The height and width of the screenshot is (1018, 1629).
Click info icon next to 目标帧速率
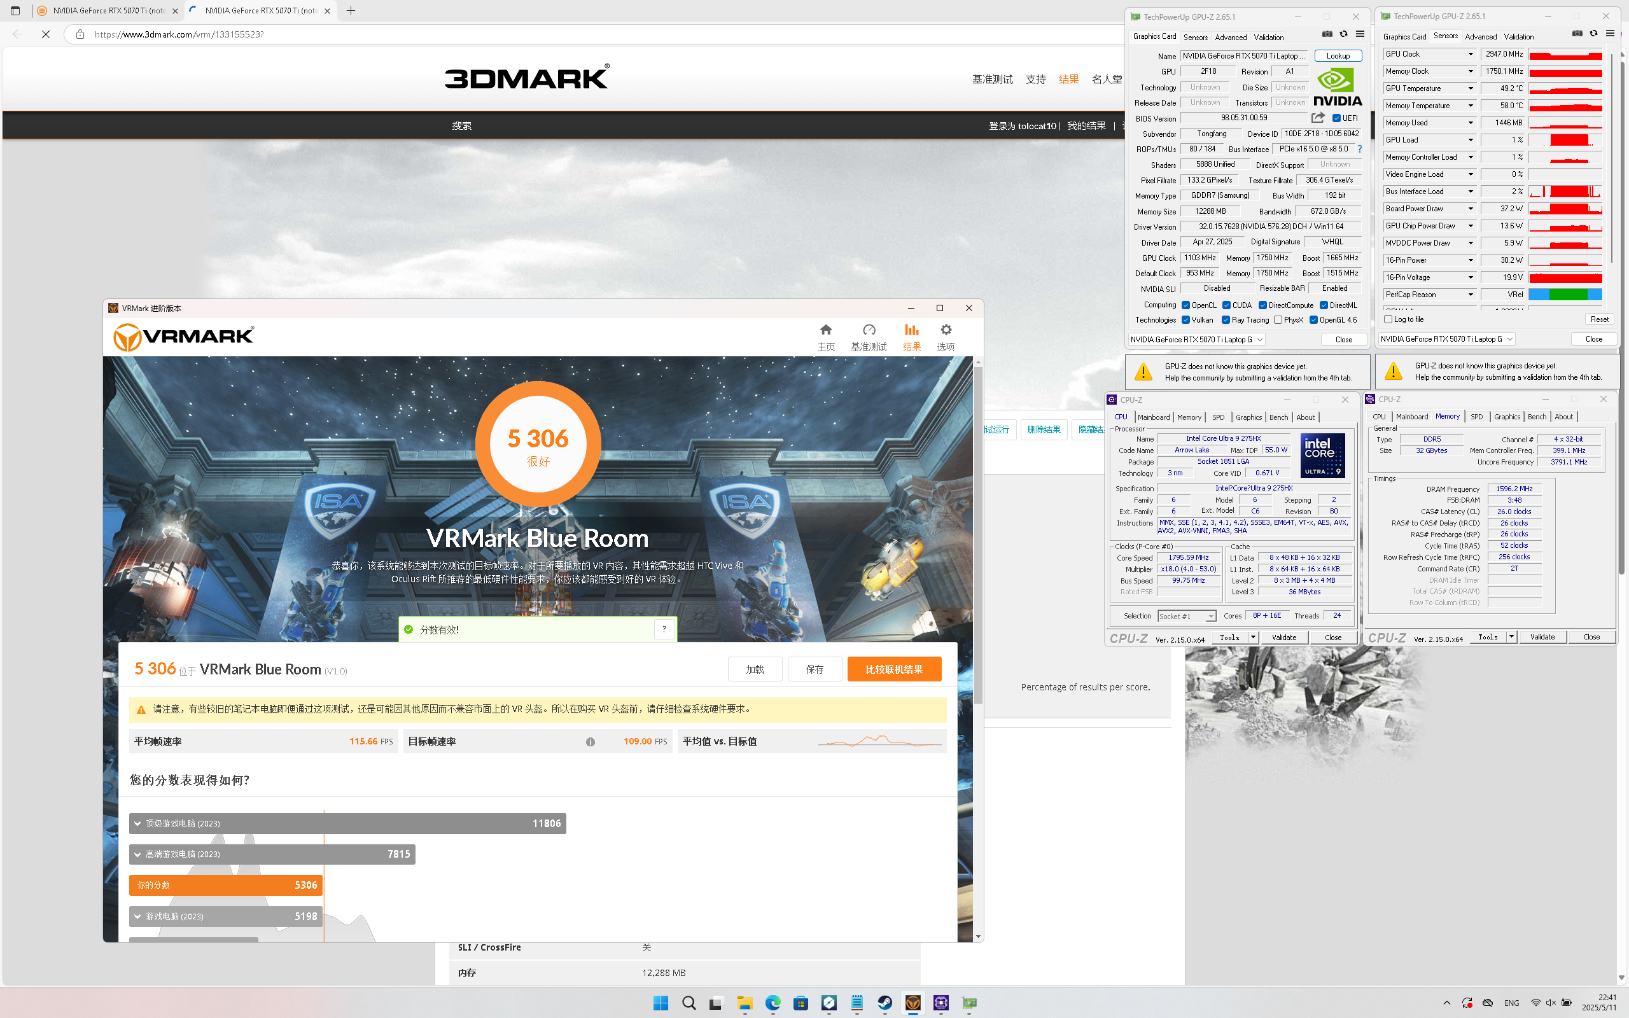click(x=591, y=741)
